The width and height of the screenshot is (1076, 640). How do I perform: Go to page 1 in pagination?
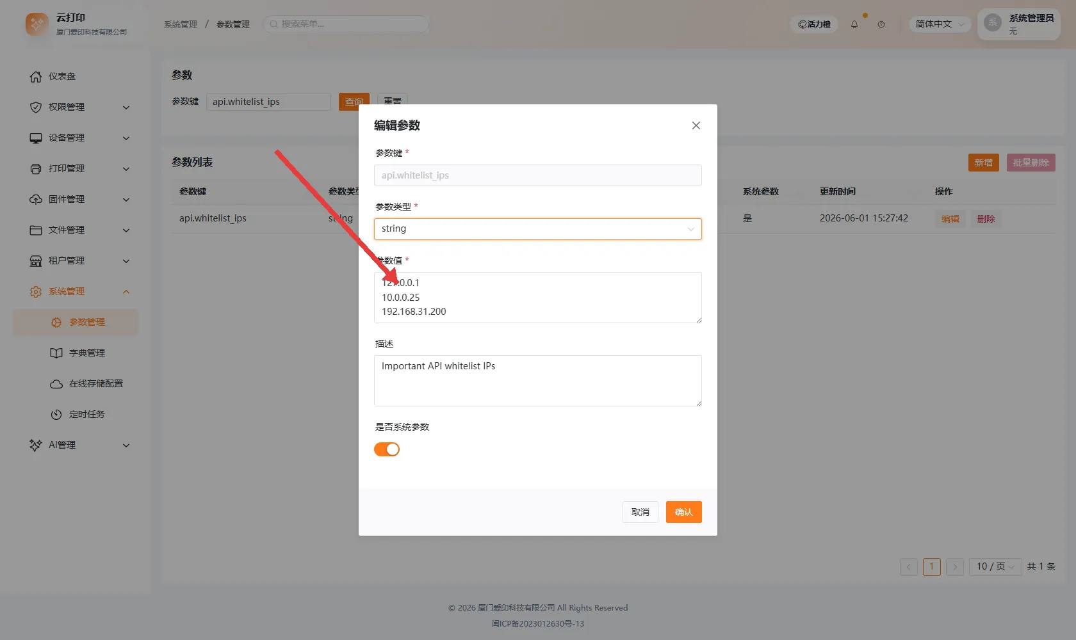(932, 567)
